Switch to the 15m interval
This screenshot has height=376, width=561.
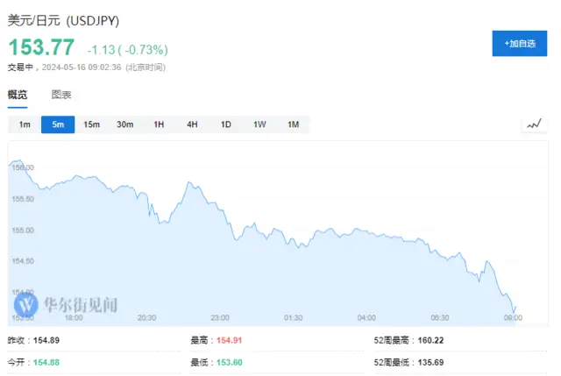(x=91, y=124)
